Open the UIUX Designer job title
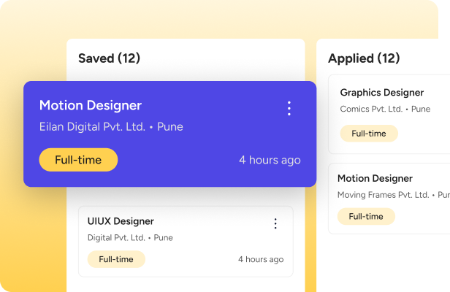The image size is (450, 292). coord(121,221)
